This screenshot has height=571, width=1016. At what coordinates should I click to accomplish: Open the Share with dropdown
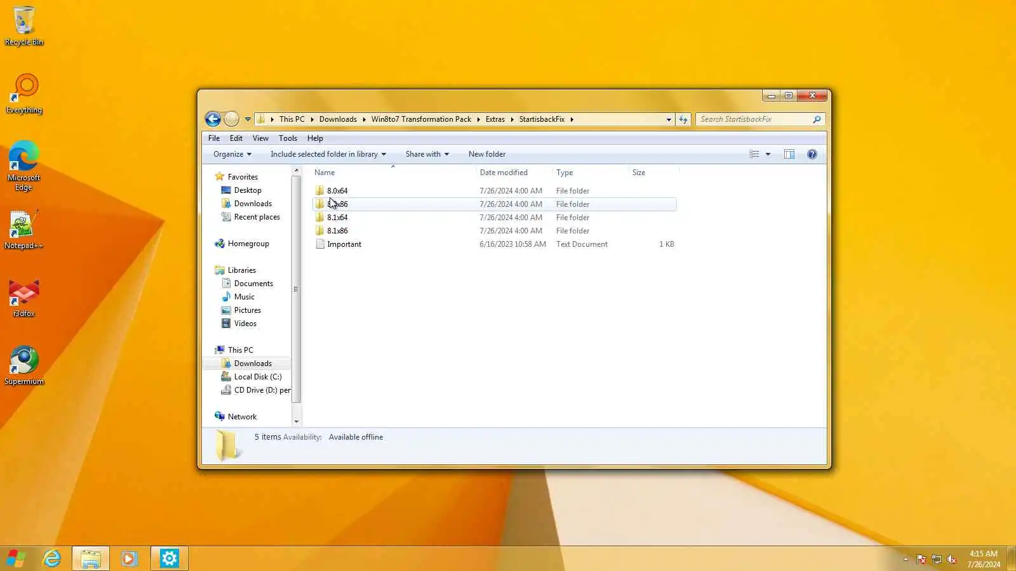pyautogui.click(x=427, y=154)
